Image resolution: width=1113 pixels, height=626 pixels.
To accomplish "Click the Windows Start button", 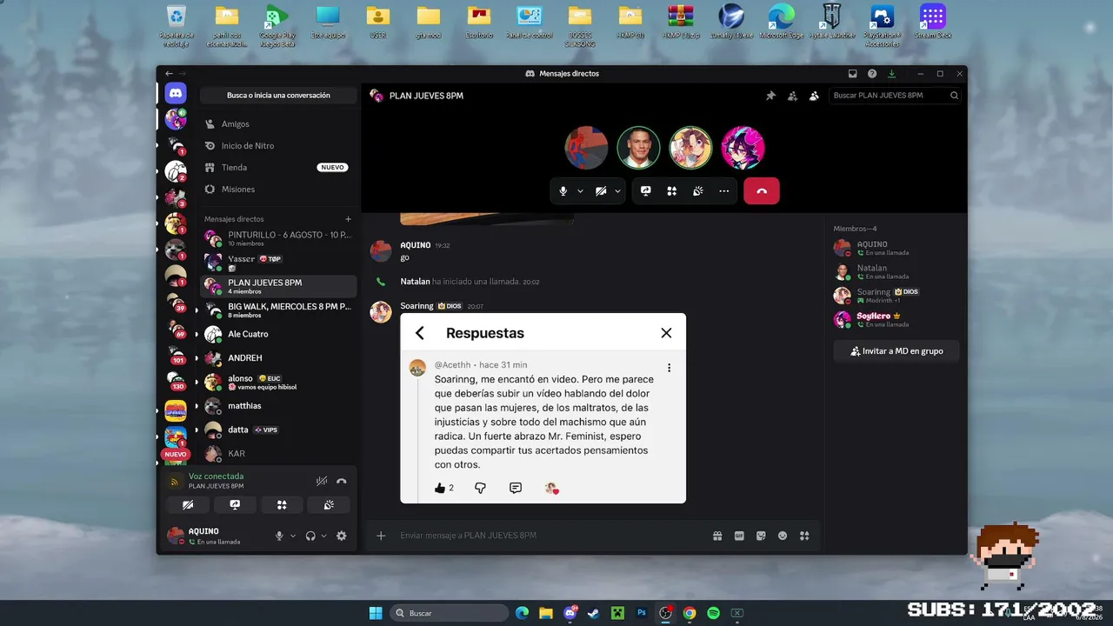I will [376, 613].
